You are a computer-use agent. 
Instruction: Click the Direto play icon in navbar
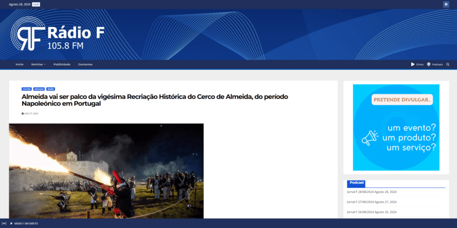tap(413, 64)
